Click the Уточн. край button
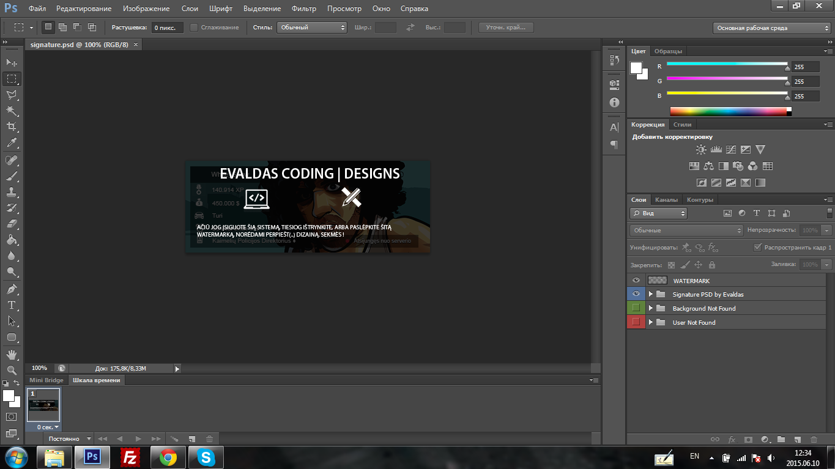 (506, 28)
